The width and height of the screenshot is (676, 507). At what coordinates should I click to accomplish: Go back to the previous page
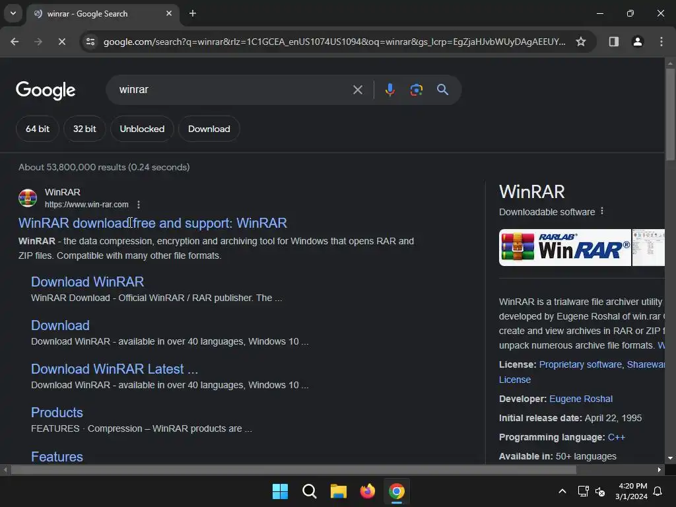pyautogui.click(x=15, y=42)
